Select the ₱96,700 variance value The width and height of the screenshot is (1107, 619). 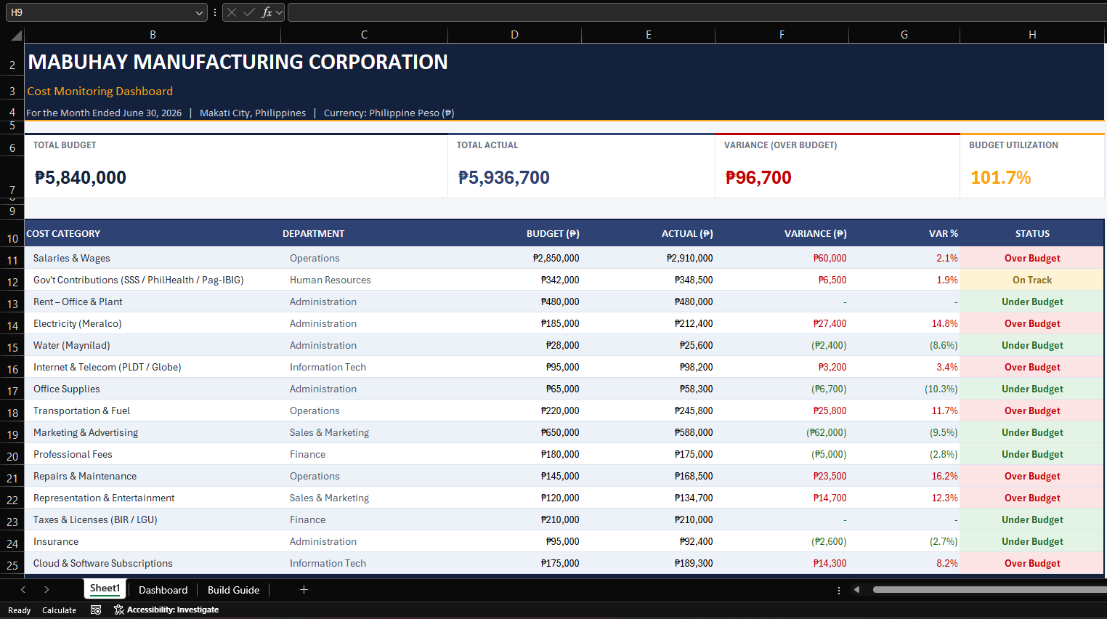click(758, 177)
